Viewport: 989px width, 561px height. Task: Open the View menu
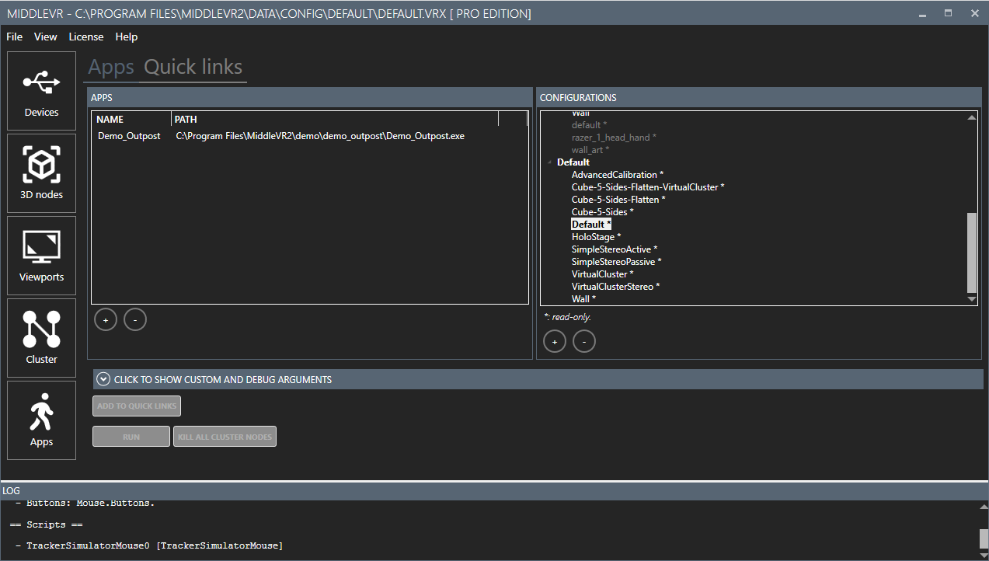point(46,37)
